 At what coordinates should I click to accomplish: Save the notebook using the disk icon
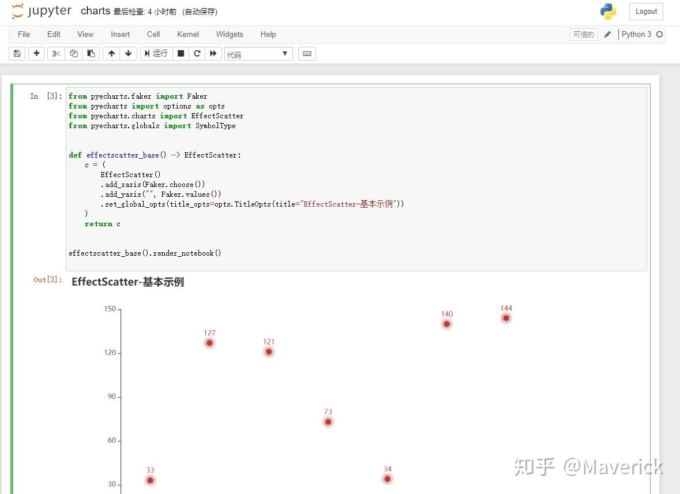coord(17,53)
